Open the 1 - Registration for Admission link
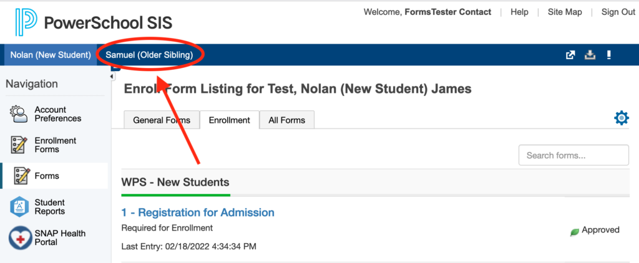The width and height of the screenshot is (639, 263). coord(198,212)
